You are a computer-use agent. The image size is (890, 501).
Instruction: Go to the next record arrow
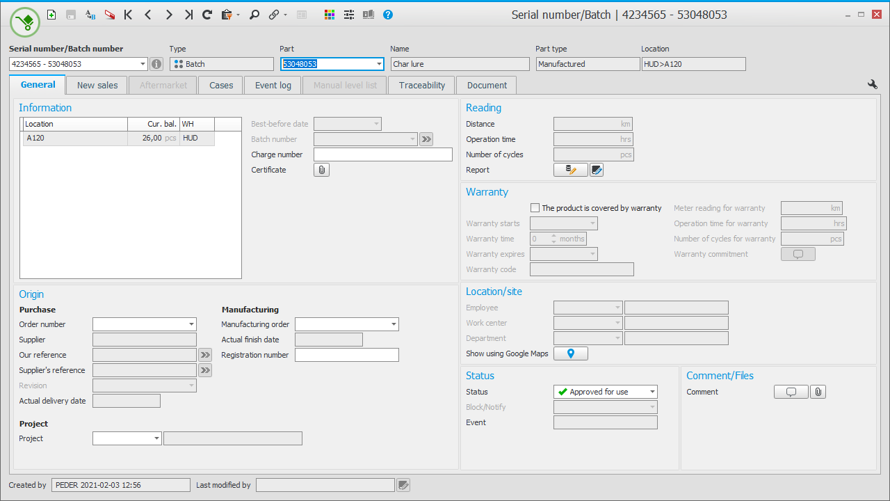[x=168, y=15]
